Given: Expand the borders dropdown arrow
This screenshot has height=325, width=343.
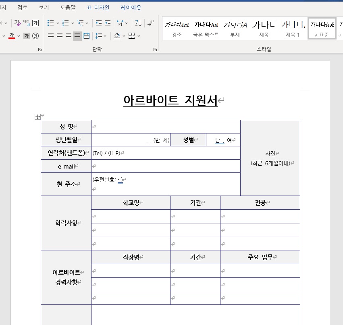Looking at the screenshot, I should click(138, 36).
